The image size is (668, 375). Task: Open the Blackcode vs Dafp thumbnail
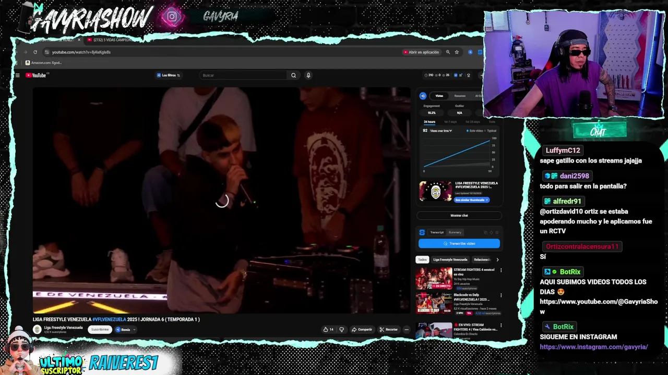(434, 303)
